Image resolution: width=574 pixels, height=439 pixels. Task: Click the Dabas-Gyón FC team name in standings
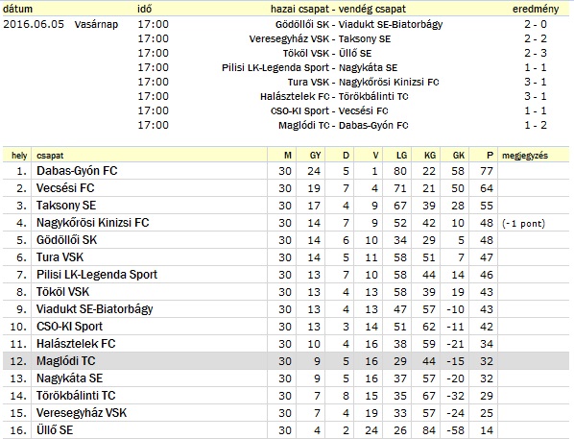[77, 171]
